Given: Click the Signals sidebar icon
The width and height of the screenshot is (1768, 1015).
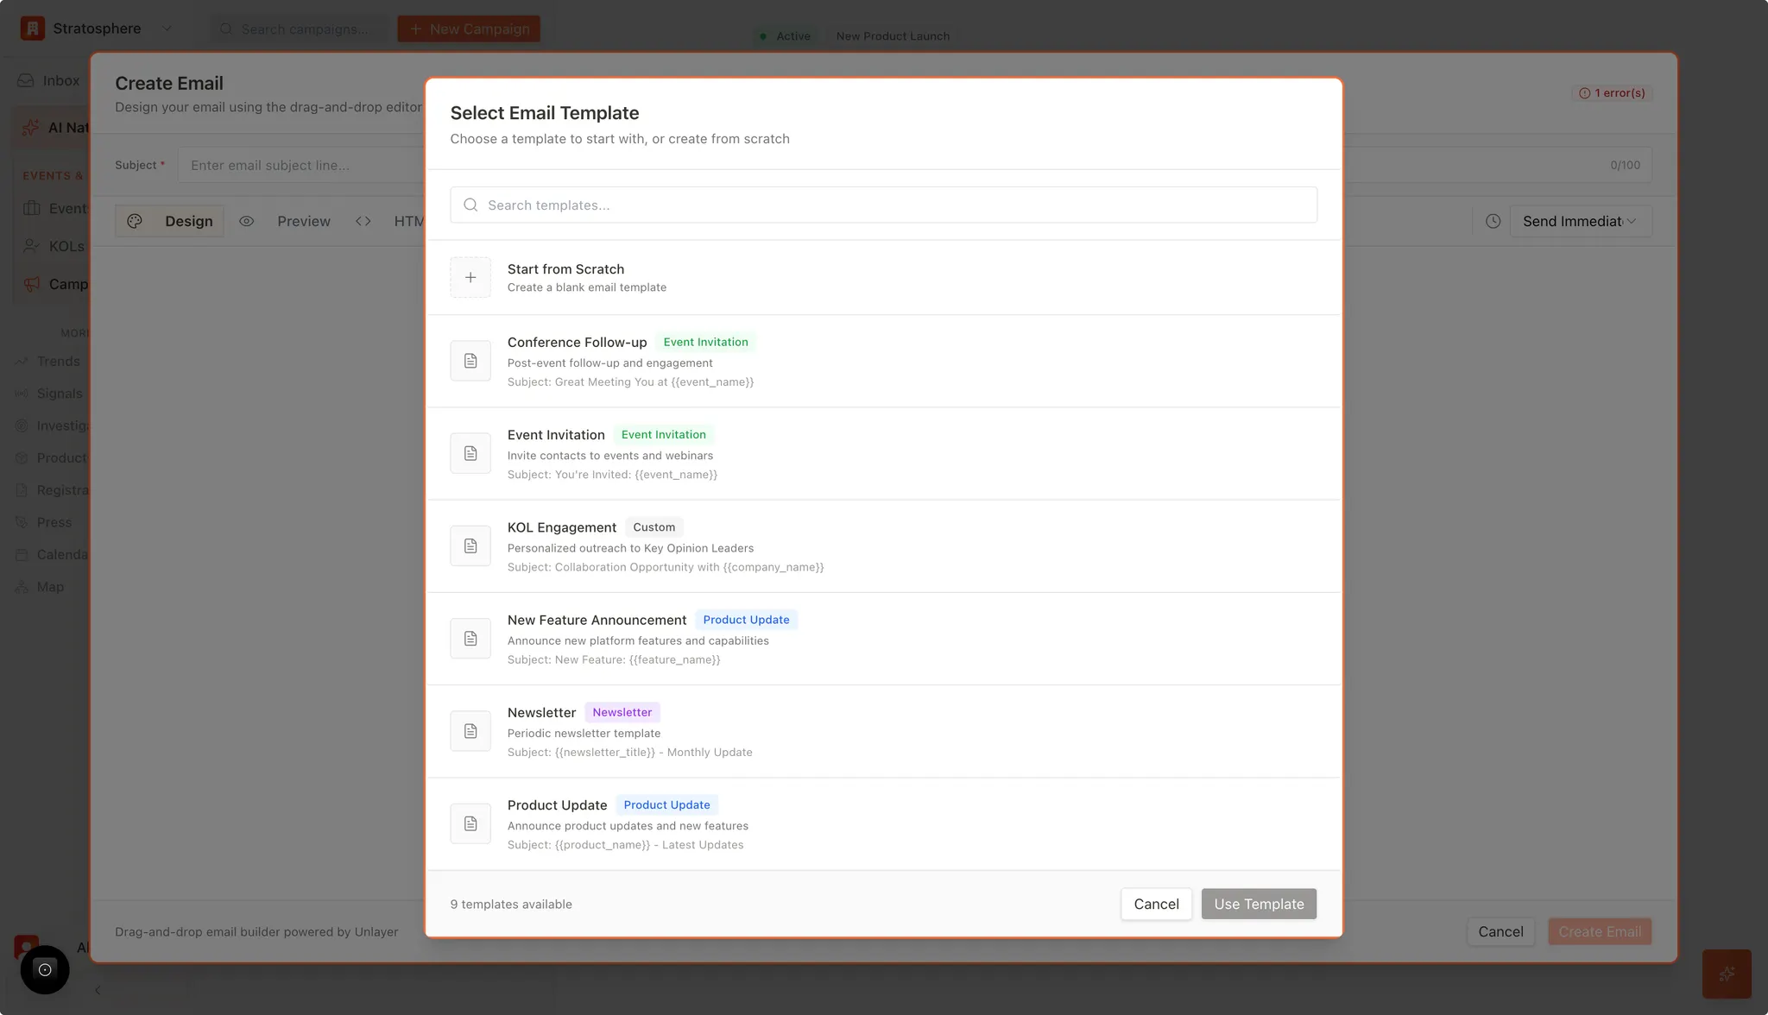Looking at the screenshot, I should [x=21, y=394].
